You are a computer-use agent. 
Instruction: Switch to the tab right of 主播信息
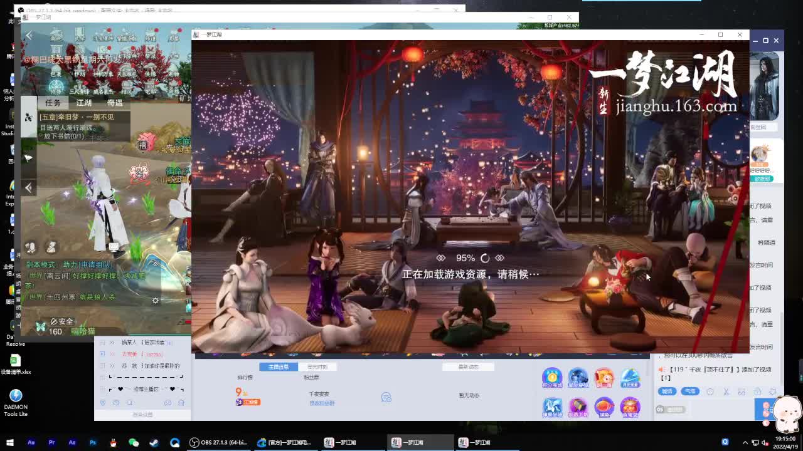tap(317, 366)
